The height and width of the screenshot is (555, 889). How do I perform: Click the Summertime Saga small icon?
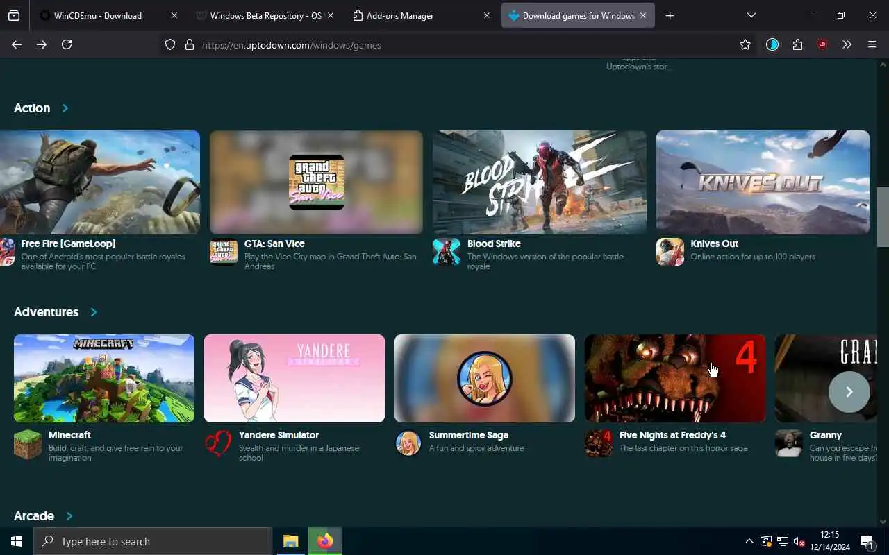pyautogui.click(x=408, y=444)
